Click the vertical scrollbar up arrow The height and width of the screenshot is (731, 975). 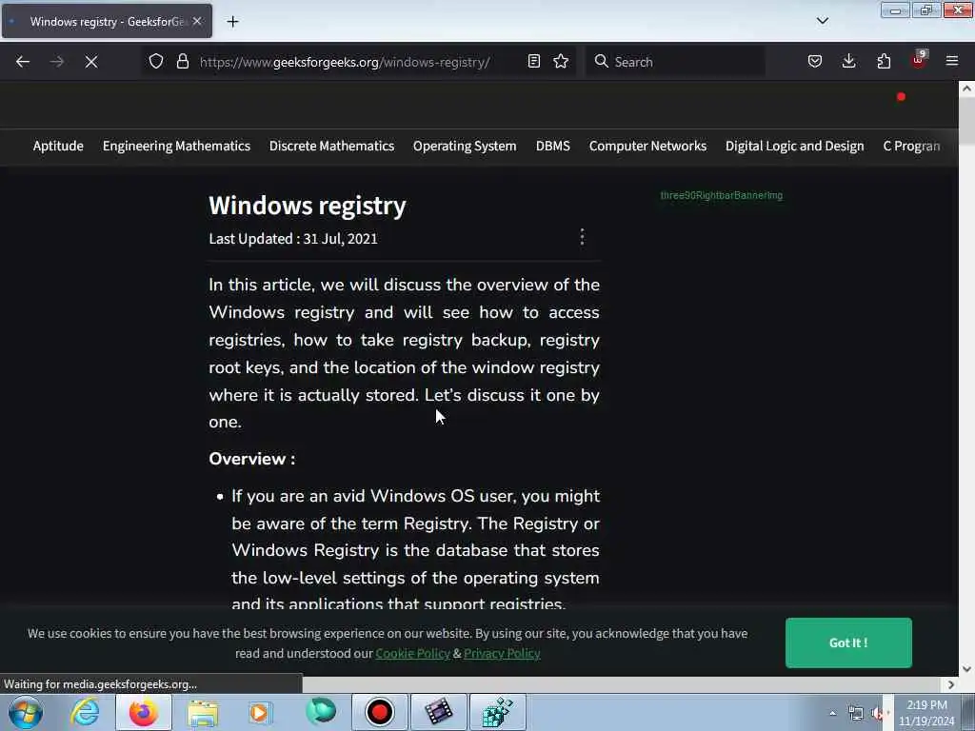[966, 89]
